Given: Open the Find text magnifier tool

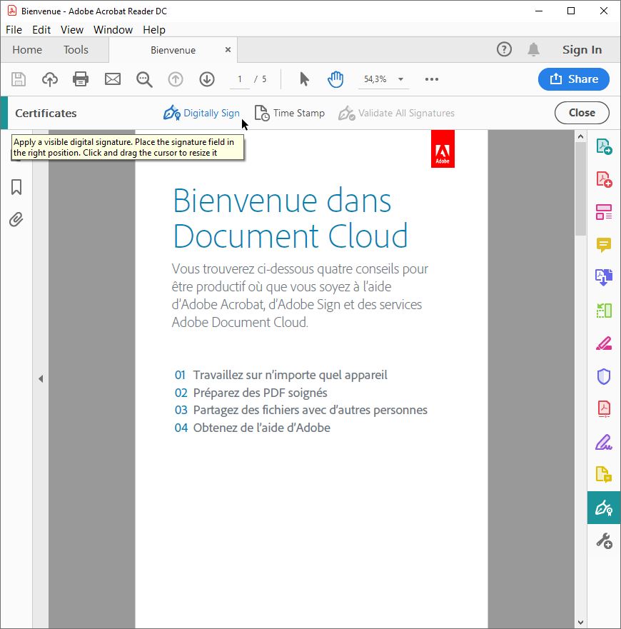Looking at the screenshot, I should tap(144, 79).
